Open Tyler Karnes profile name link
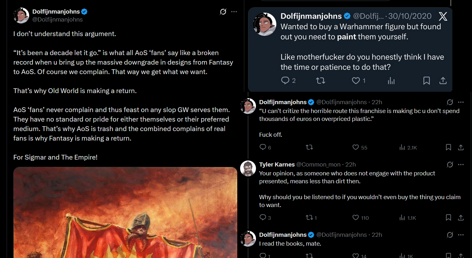 pyautogui.click(x=277, y=165)
